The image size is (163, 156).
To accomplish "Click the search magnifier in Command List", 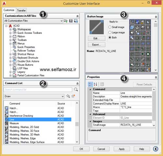I will pos(76,89).
